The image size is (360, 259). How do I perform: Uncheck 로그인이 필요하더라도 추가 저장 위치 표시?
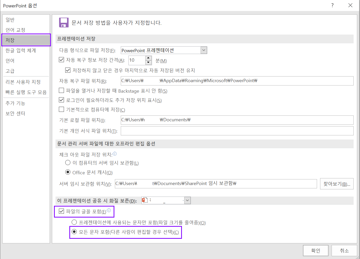[x=61, y=100]
